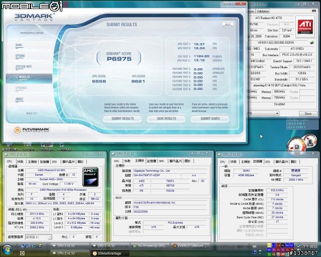Open the WinRAR desktop shortcut

66,147
